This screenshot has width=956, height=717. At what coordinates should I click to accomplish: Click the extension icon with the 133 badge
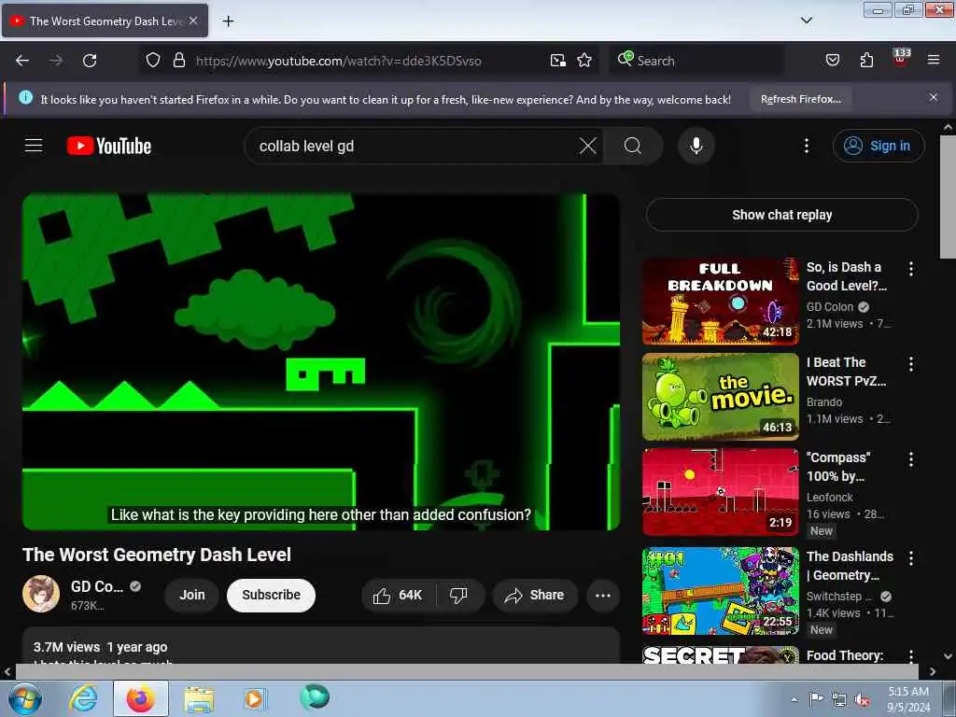(x=901, y=59)
